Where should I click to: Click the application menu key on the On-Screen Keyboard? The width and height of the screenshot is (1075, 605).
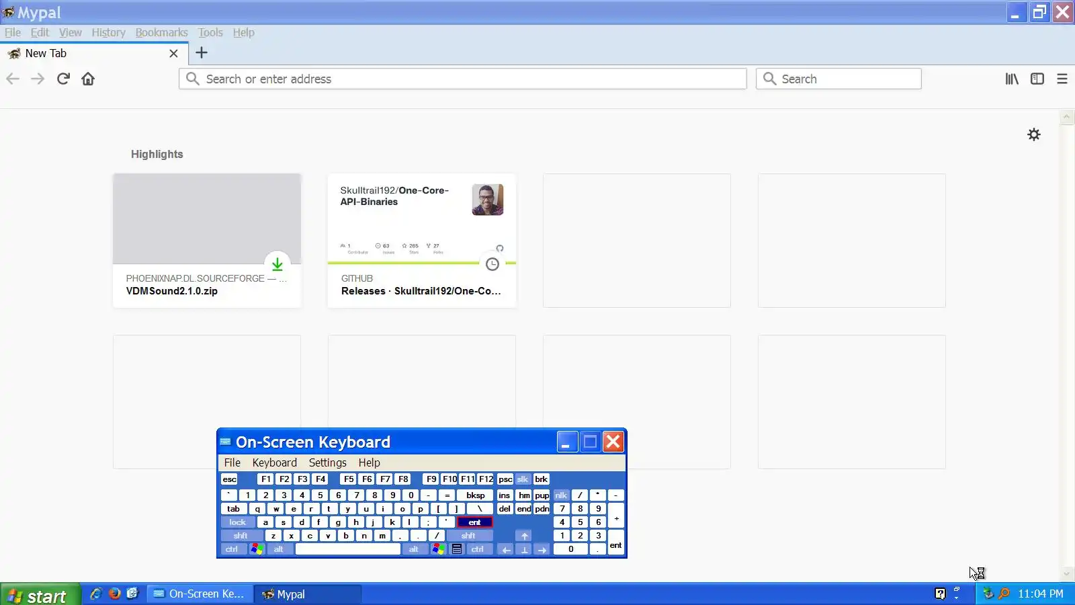pos(457,549)
